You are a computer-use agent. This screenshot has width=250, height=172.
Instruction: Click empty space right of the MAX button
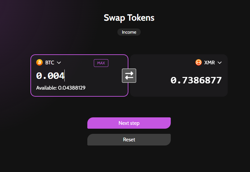pyautogui.click(x=117, y=63)
